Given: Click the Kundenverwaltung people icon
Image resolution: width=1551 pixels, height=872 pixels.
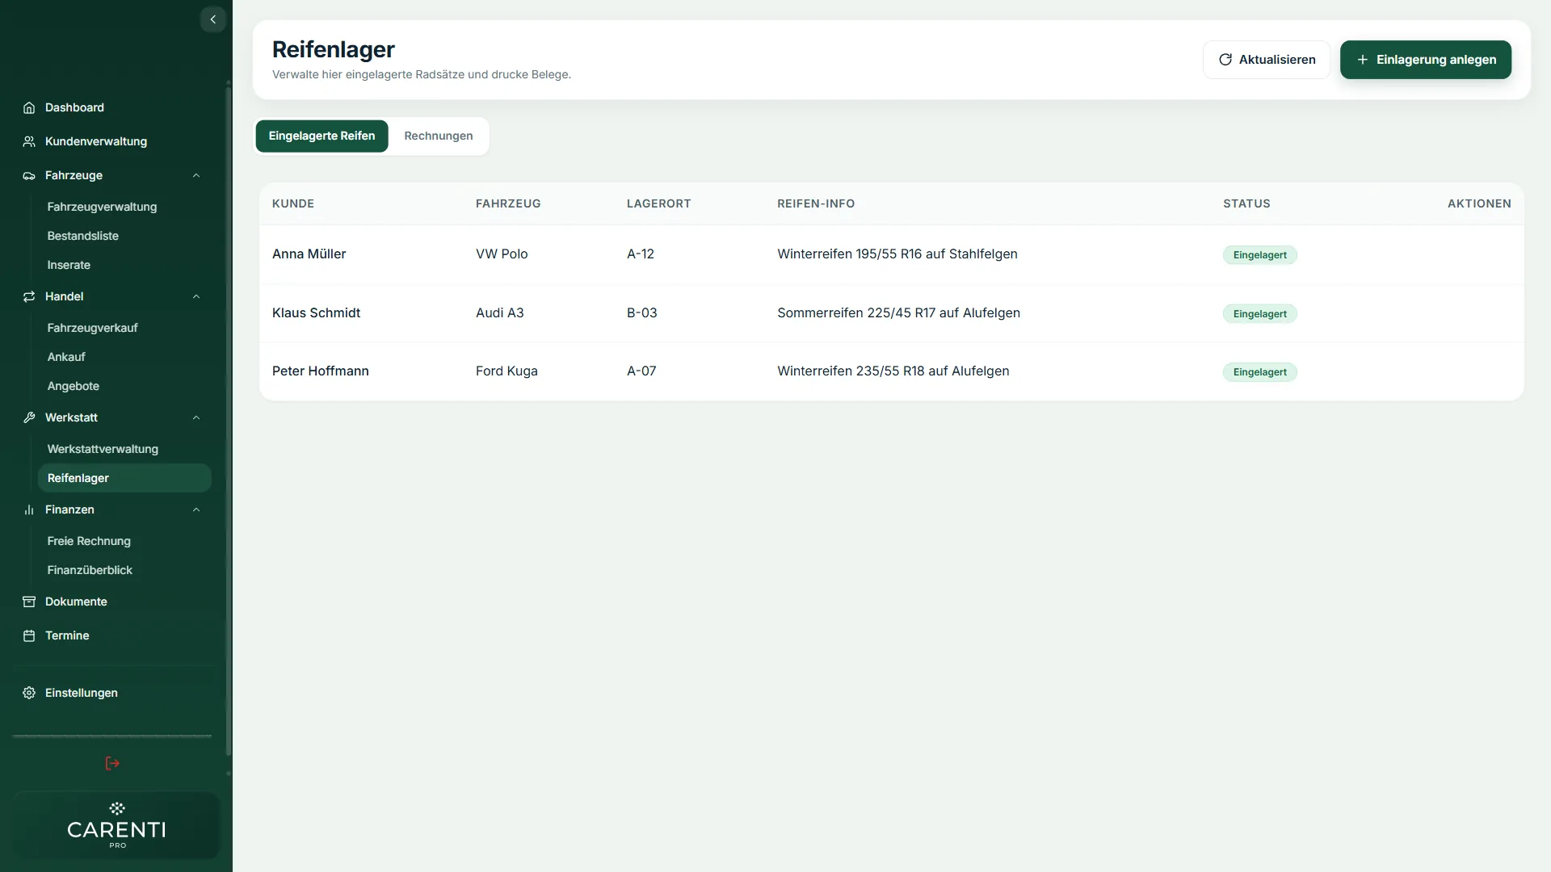Looking at the screenshot, I should pyautogui.click(x=29, y=141).
